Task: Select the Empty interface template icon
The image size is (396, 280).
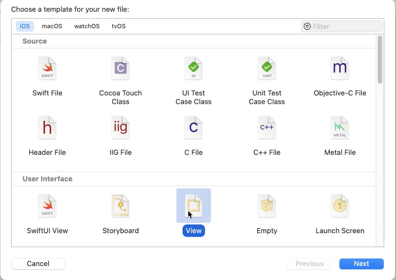Action: pos(267,206)
